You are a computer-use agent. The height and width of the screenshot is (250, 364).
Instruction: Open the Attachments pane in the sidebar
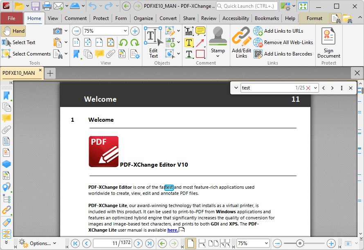coord(6,130)
